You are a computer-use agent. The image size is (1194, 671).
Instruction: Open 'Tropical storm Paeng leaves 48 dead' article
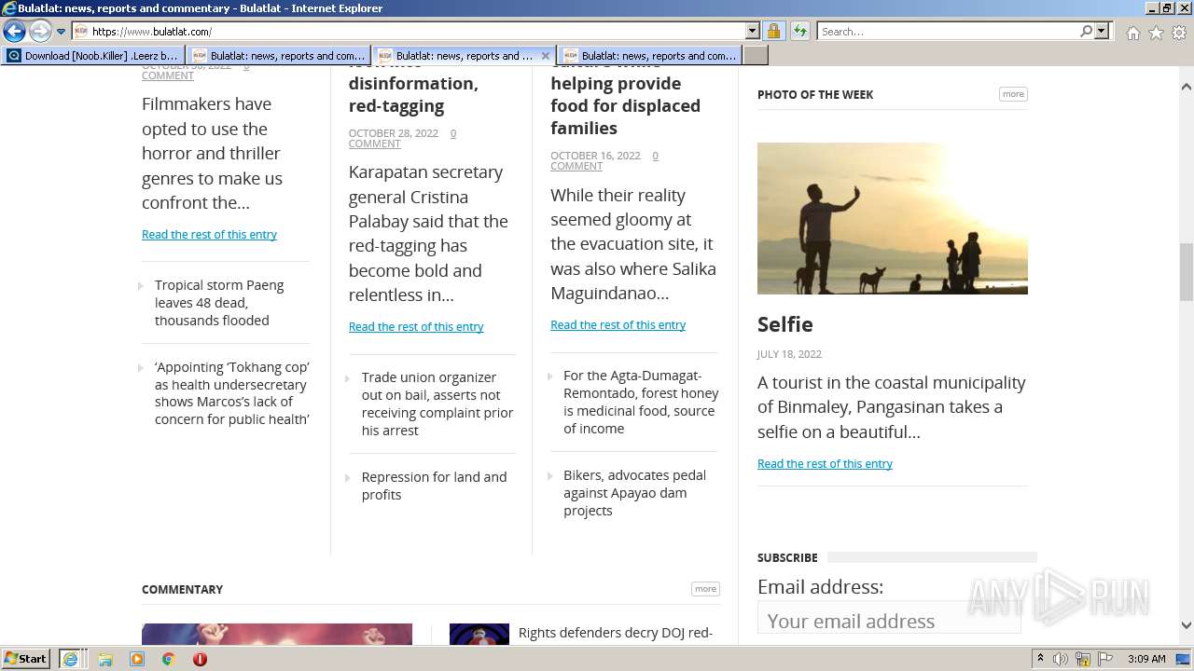click(x=219, y=303)
